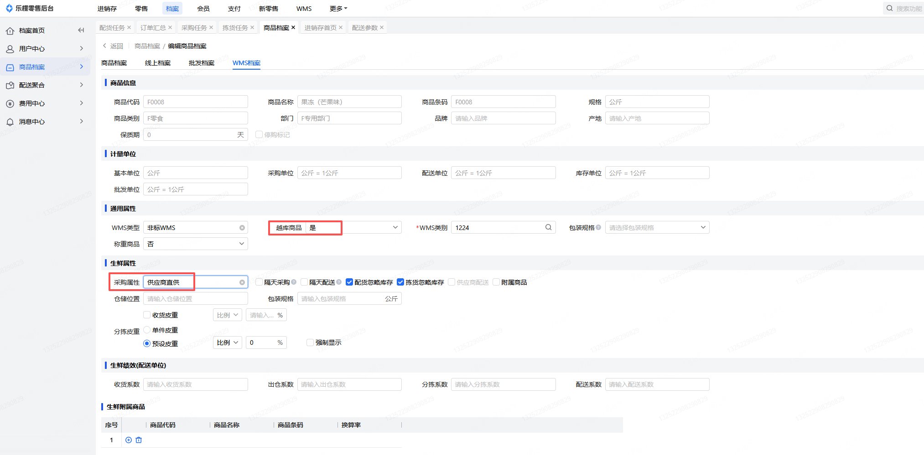Expand 费用中心 in the sidebar
Viewport: 924px width, 455px height.
(82, 103)
